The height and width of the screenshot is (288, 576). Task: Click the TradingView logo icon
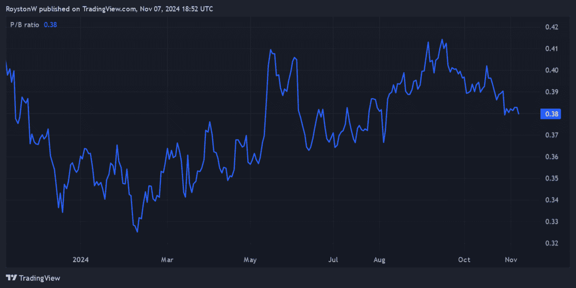pyautogui.click(x=11, y=278)
